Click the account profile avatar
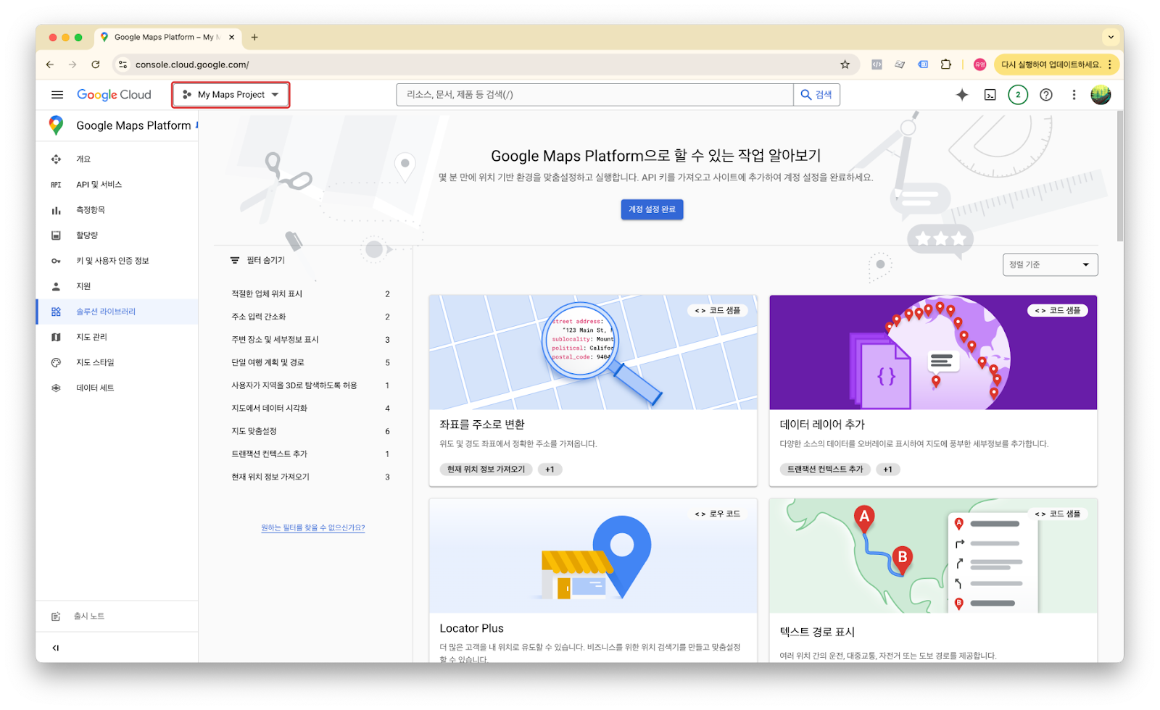 click(x=1101, y=95)
